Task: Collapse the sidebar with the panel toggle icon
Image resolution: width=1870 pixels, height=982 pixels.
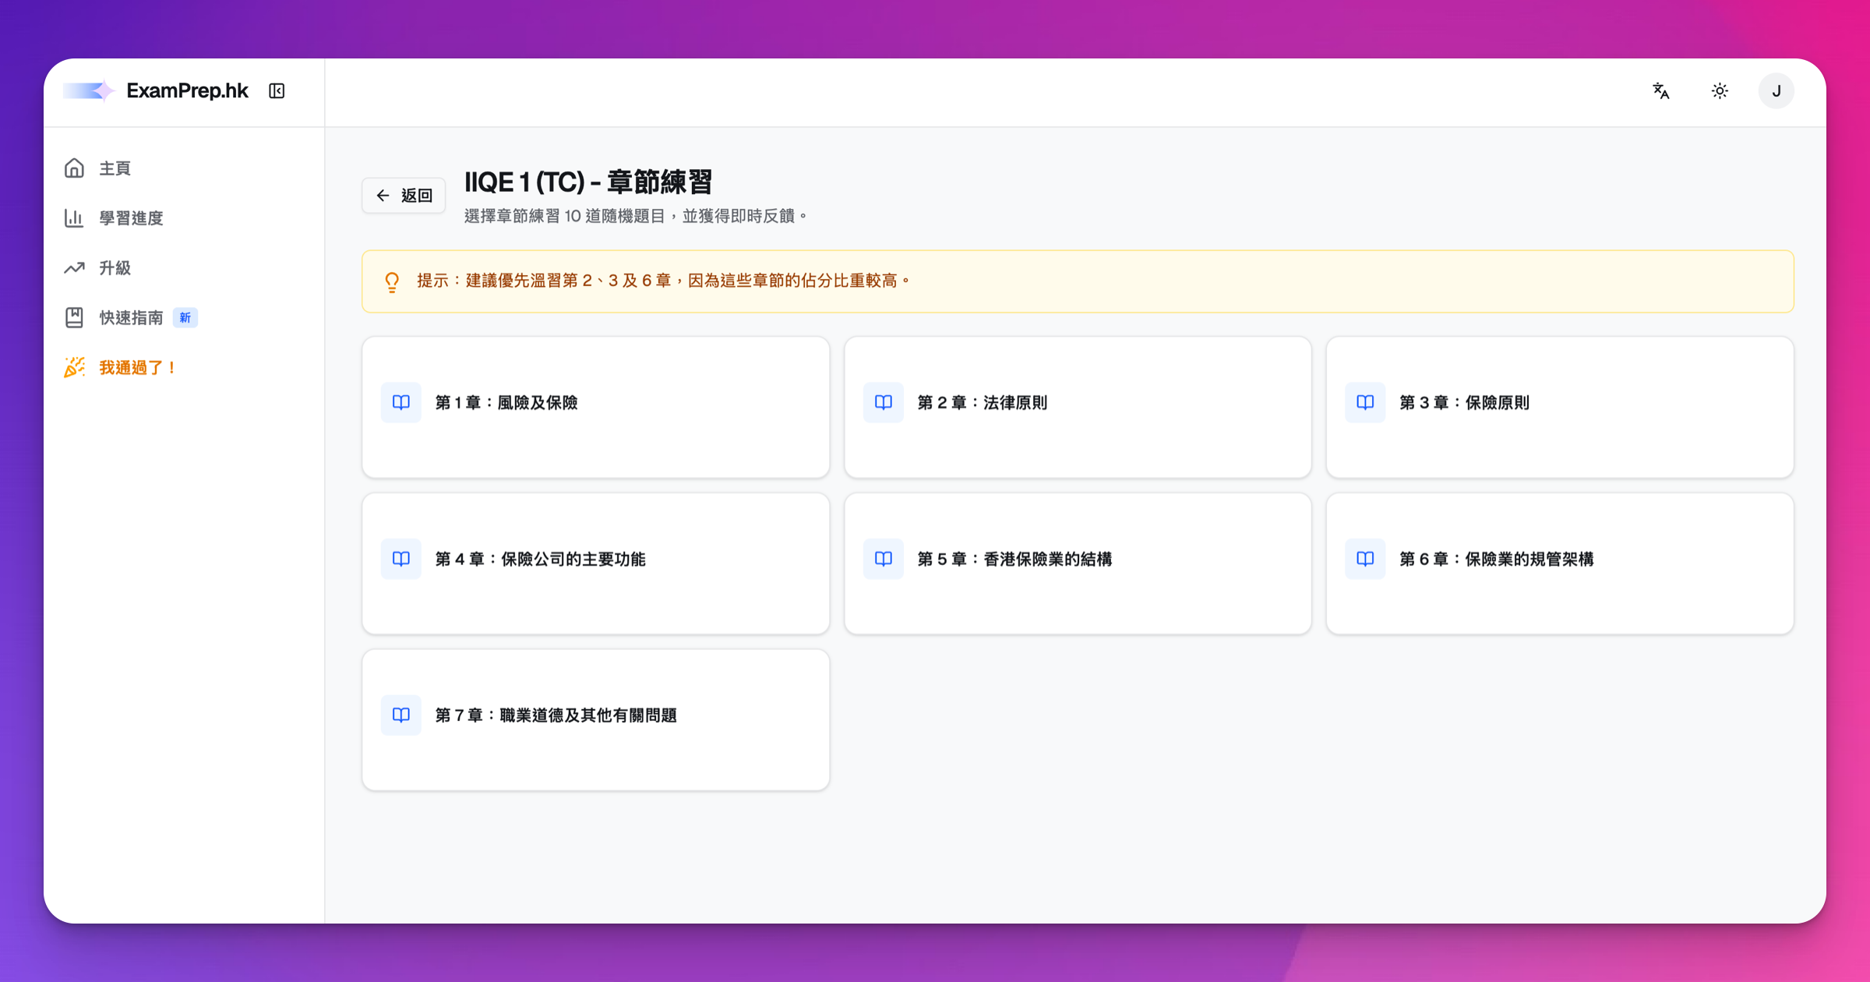Action: pos(277,91)
